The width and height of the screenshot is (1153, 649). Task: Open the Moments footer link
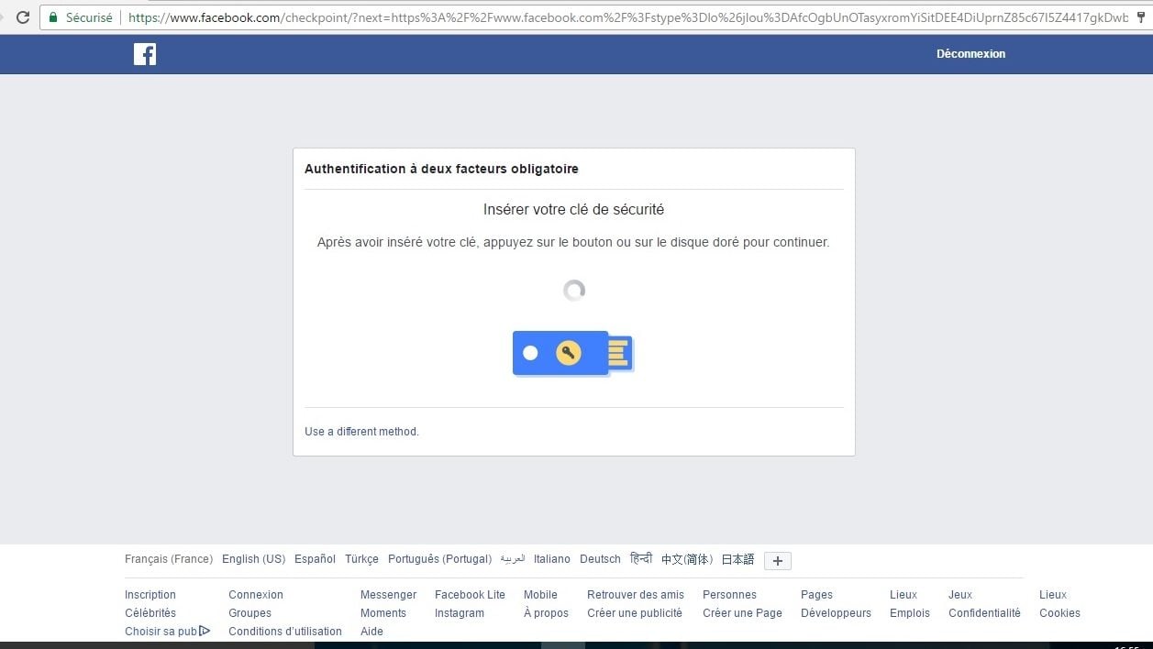pos(383,613)
